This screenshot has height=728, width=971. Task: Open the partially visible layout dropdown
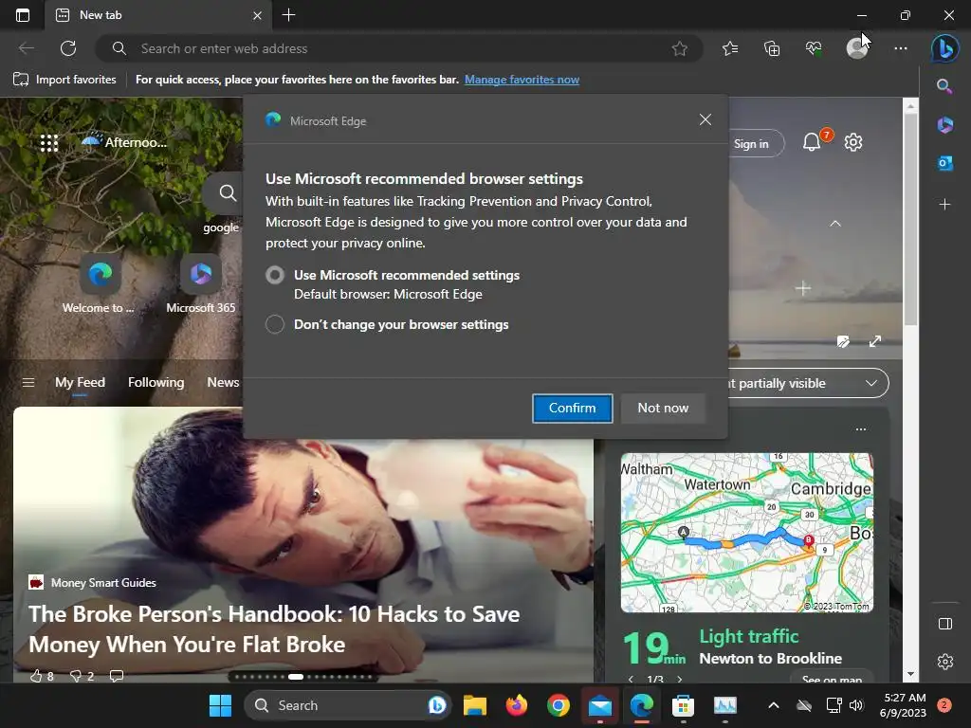click(809, 383)
